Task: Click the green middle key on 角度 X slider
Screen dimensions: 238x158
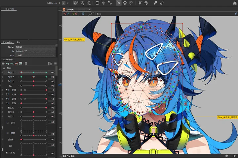Action: [x=33, y=72]
